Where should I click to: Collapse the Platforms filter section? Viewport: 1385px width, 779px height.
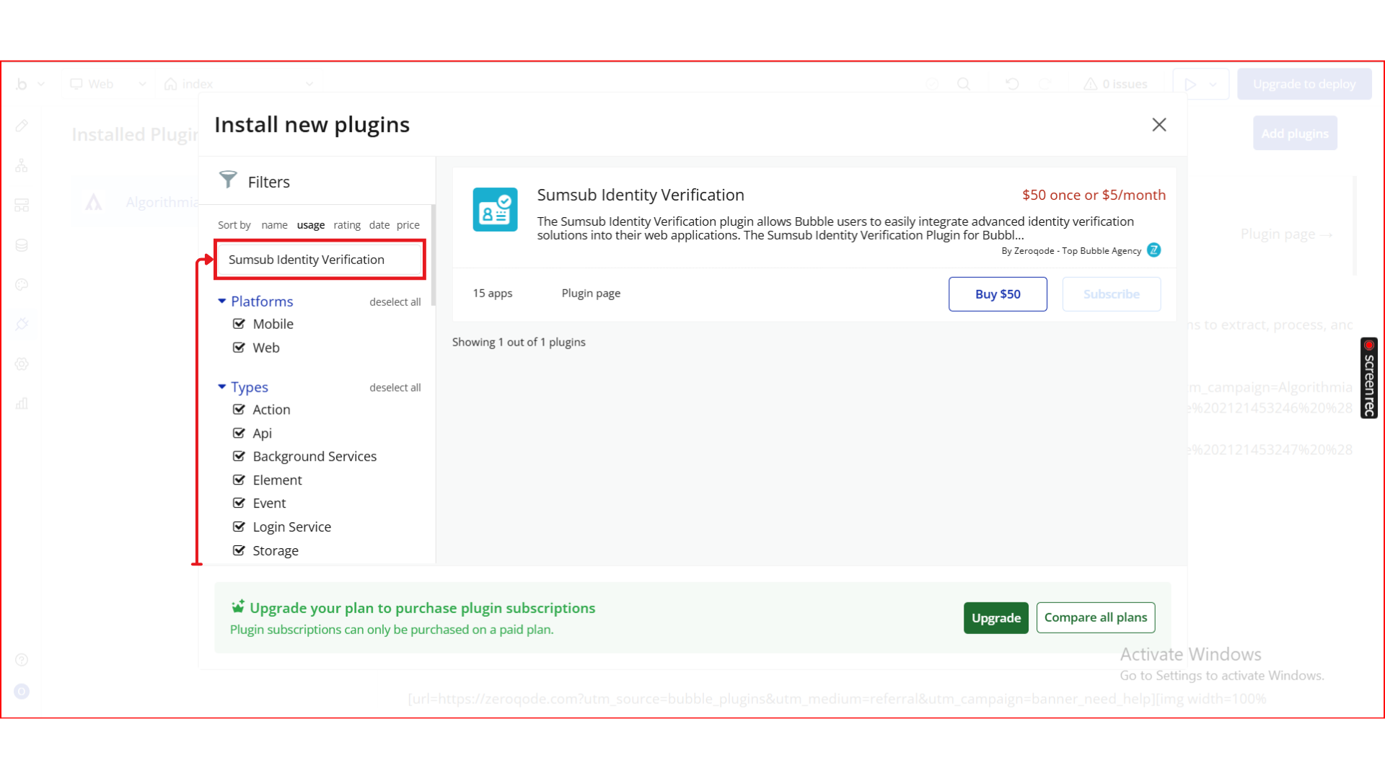pos(222,302)
